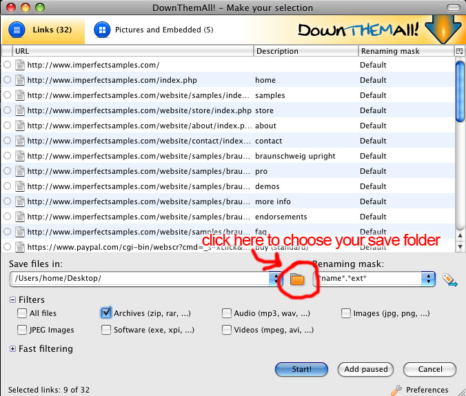466x396 pixels.
Task: Click the file icon for the index.php home row
Action: (20, 80)
